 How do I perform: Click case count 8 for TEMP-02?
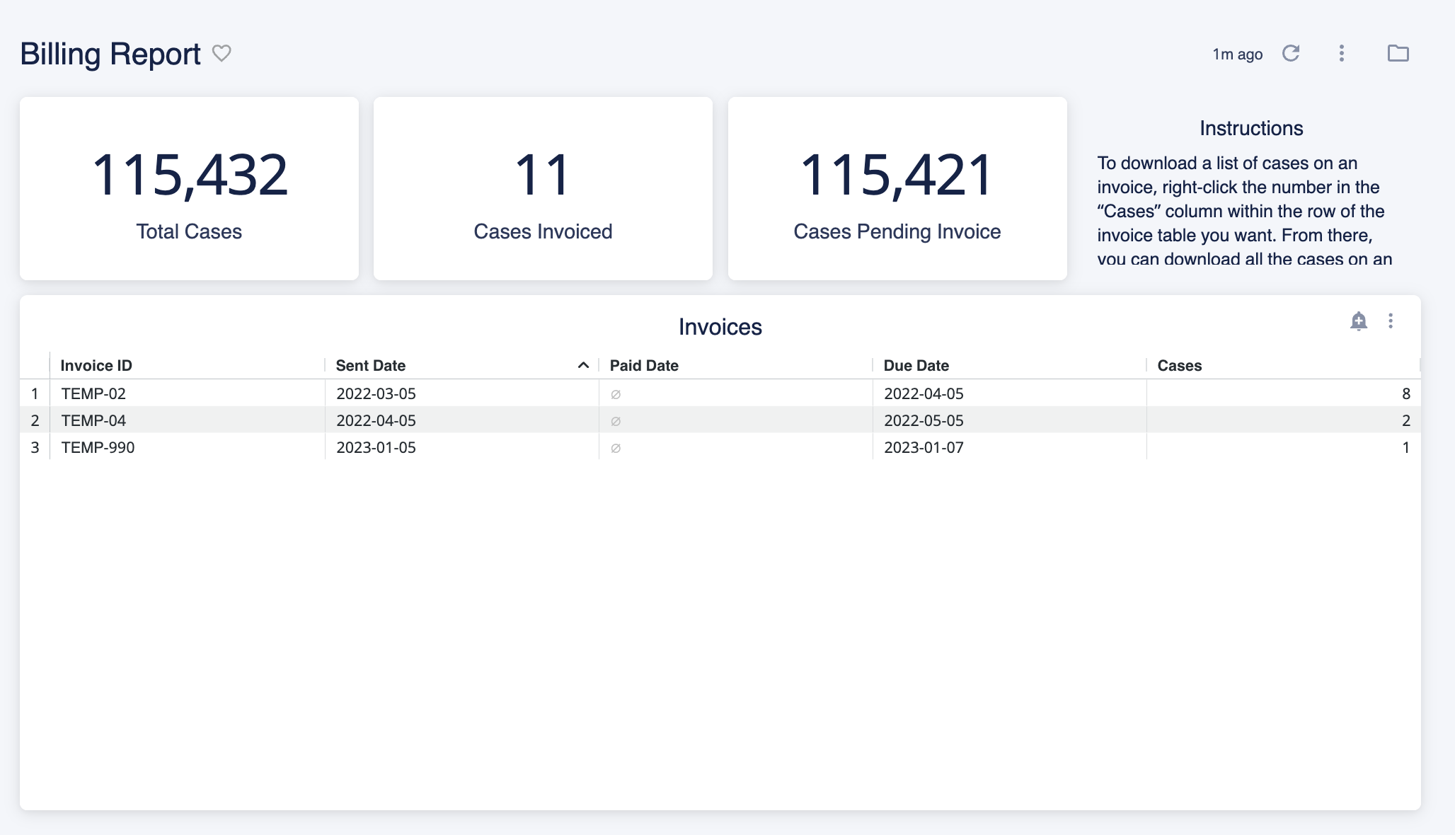(x=1405, y=393)
